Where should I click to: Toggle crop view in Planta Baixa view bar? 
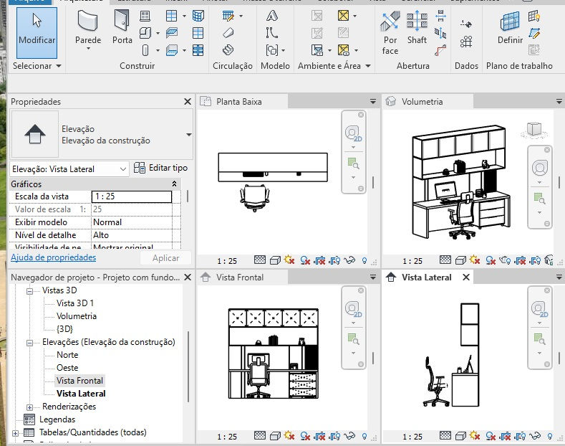[319, 260]
